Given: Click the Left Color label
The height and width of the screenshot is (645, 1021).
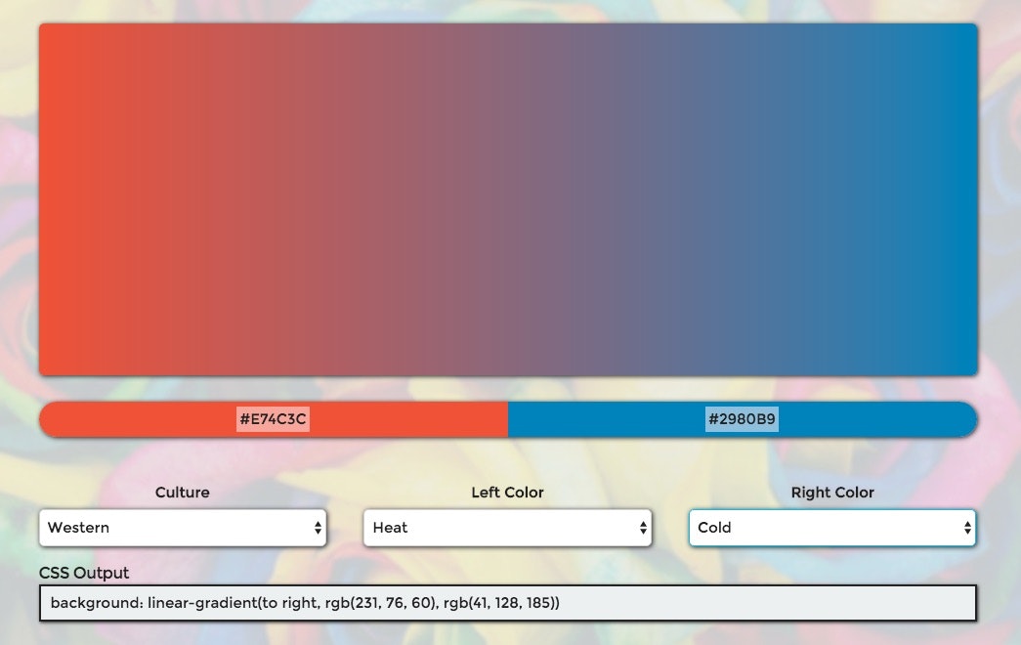Looking at the screenshot, I should [507, 493].
